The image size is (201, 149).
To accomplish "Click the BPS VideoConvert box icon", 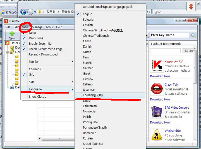I will coord(156,112).
